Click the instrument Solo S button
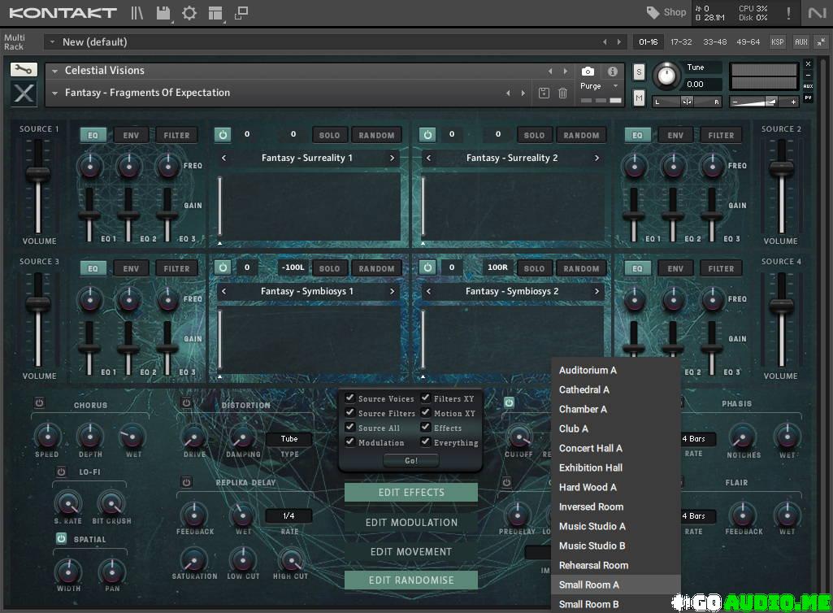The image size is (833, 613). pyautogui.click(x=639, y=72)
